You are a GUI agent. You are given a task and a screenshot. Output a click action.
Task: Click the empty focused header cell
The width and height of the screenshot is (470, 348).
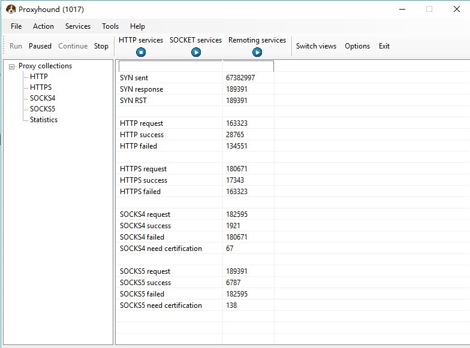point(197,66)
